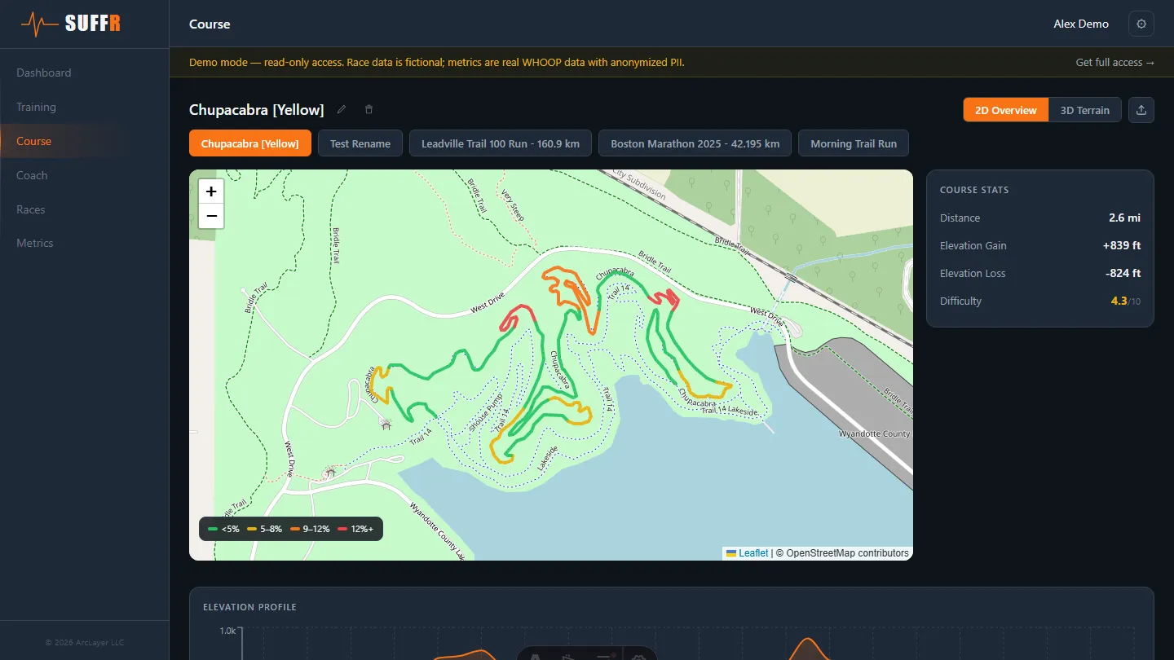Click the Difficulty score 4.3

click(x=1119, y=301)
